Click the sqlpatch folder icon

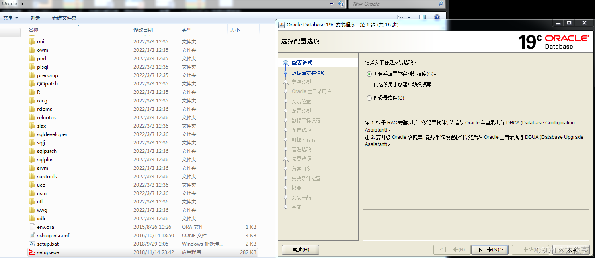click(x=32, y=151)
